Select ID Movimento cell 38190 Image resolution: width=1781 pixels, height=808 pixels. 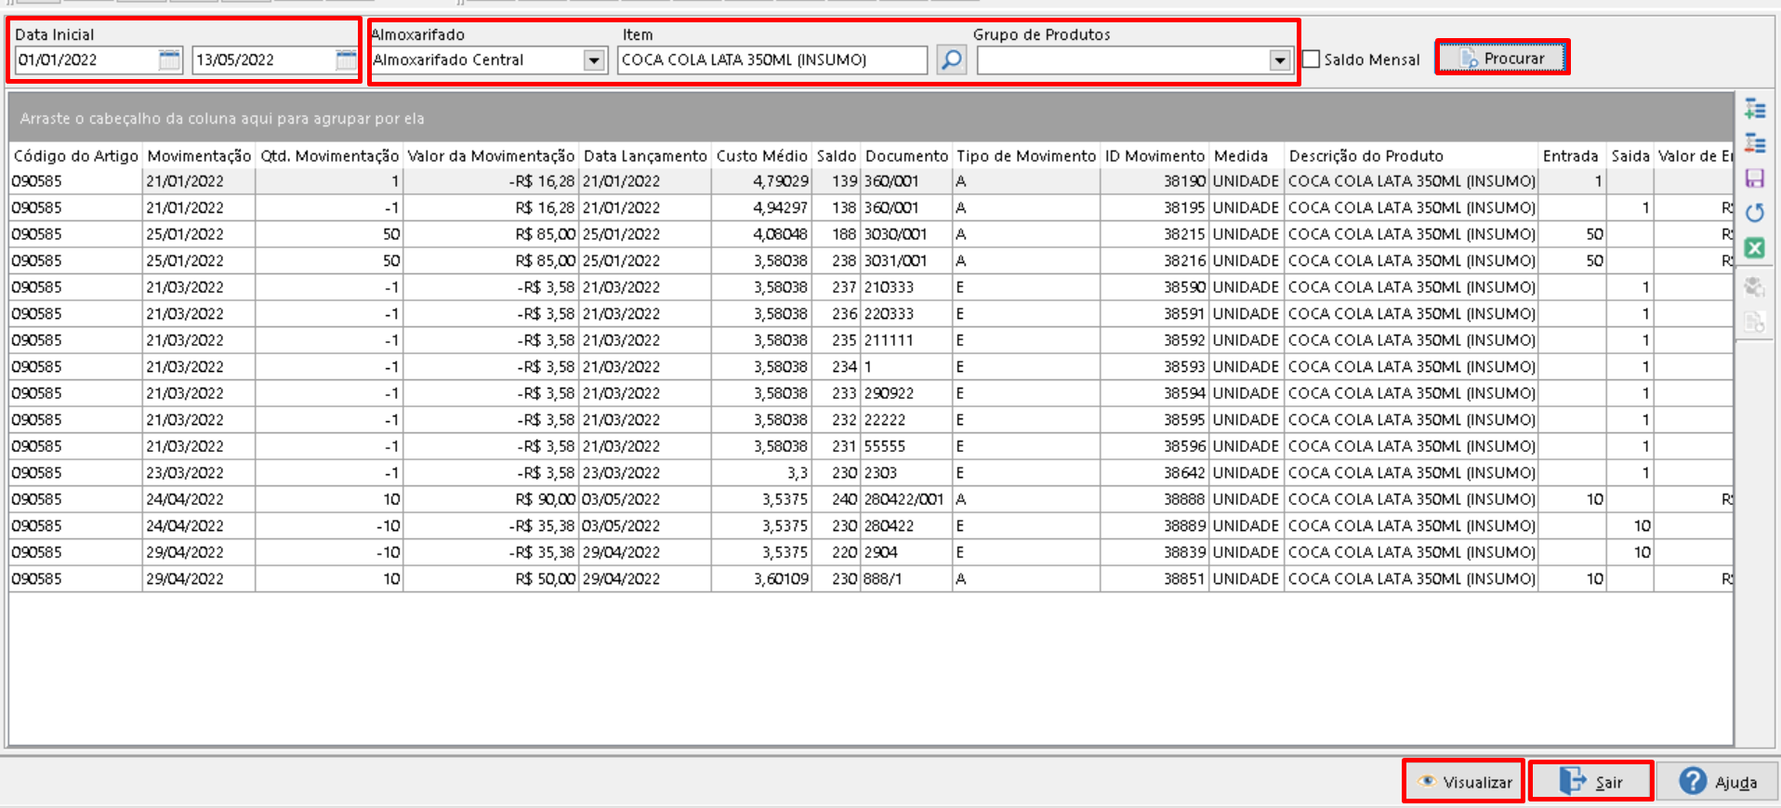1154,181
